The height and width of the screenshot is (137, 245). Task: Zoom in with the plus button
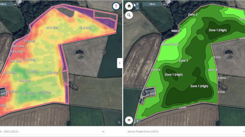tap(138, 4)
